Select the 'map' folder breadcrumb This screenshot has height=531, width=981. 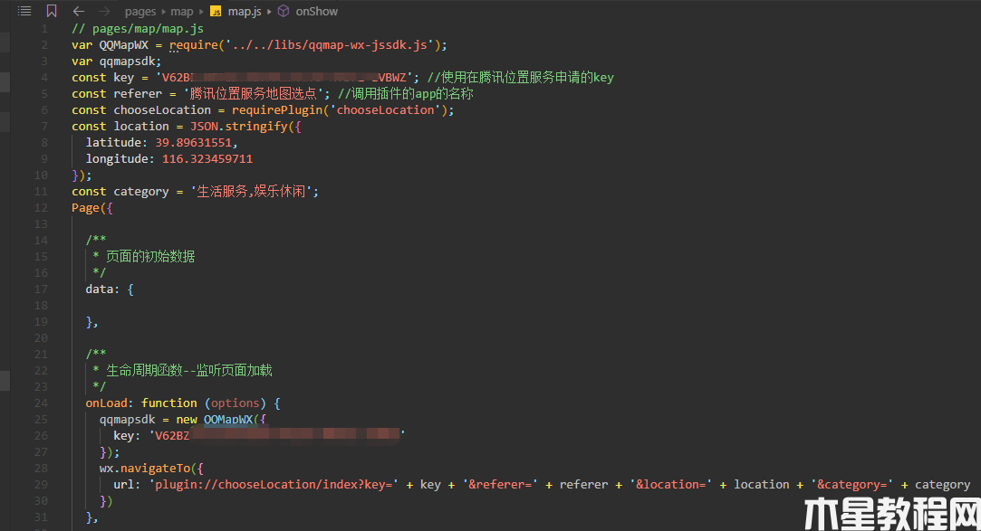tap(181, 12)
